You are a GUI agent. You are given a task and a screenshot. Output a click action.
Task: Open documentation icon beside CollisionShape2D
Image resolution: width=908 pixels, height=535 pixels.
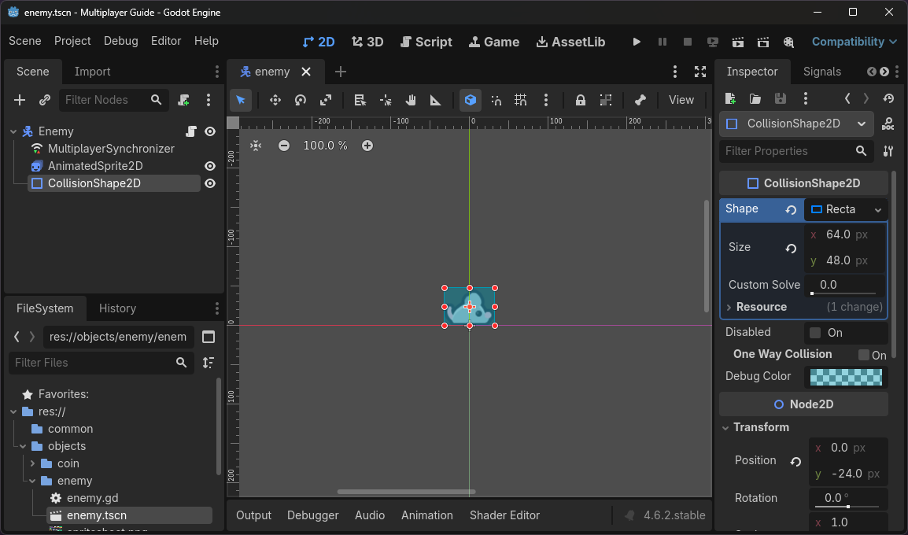pyautogui.click(x=888, y=124)
